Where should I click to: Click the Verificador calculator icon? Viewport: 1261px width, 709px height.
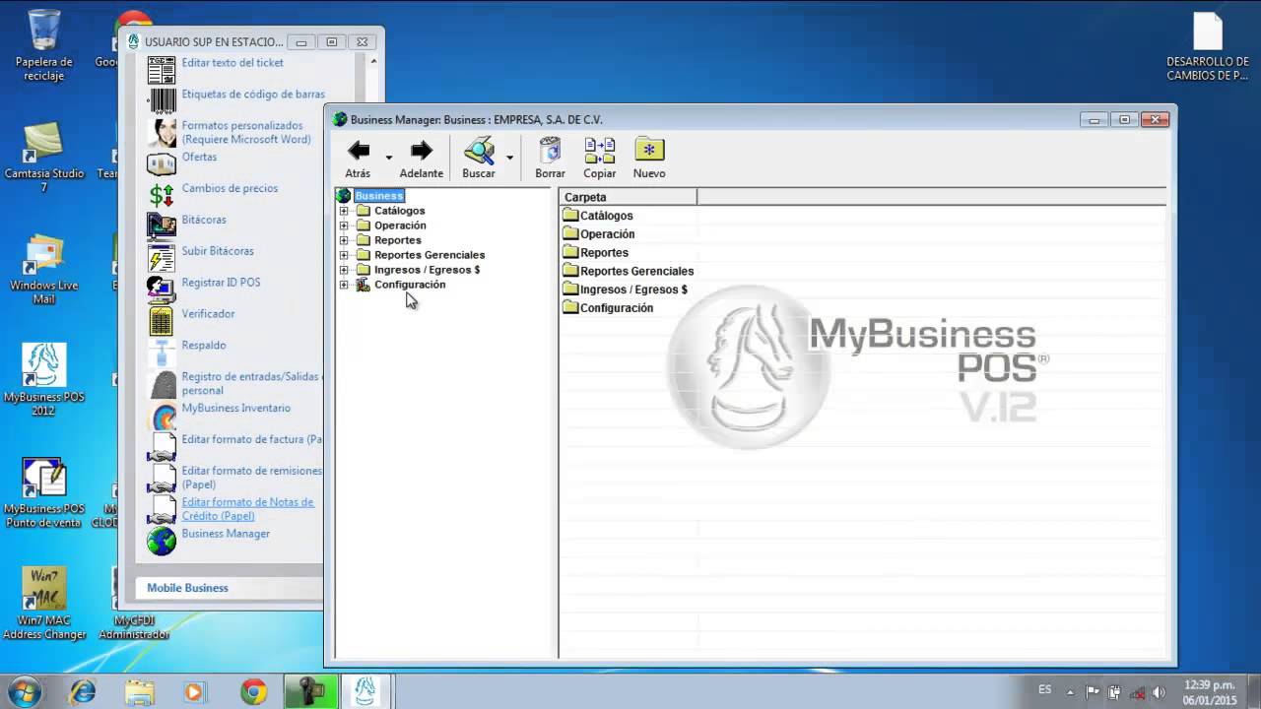162,321
